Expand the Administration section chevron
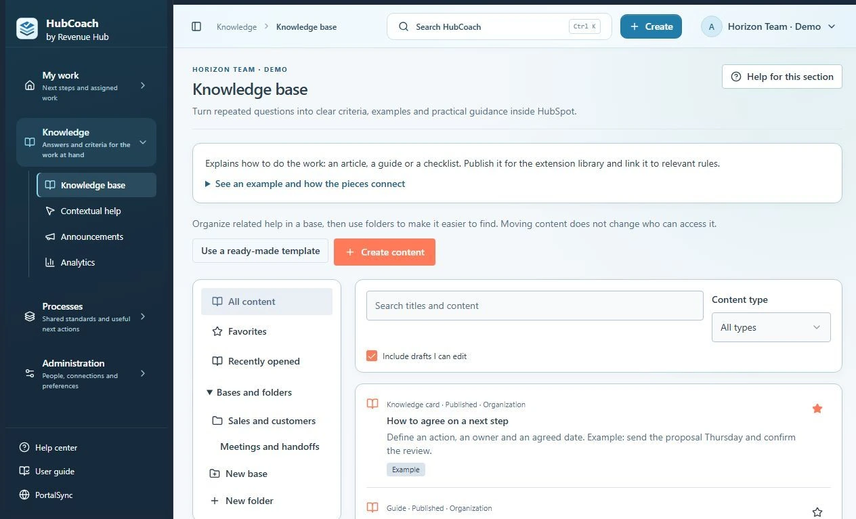 [143, 373]
